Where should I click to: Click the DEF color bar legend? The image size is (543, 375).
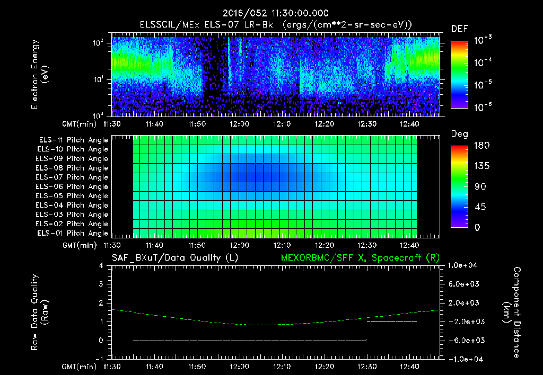[459, 74]
